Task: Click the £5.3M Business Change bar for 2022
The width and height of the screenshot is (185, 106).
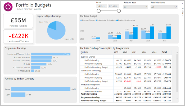Action: click(143, 35)
